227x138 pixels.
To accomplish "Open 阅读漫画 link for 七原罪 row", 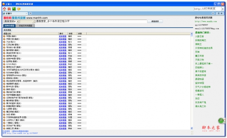I will tap(62, 109).
